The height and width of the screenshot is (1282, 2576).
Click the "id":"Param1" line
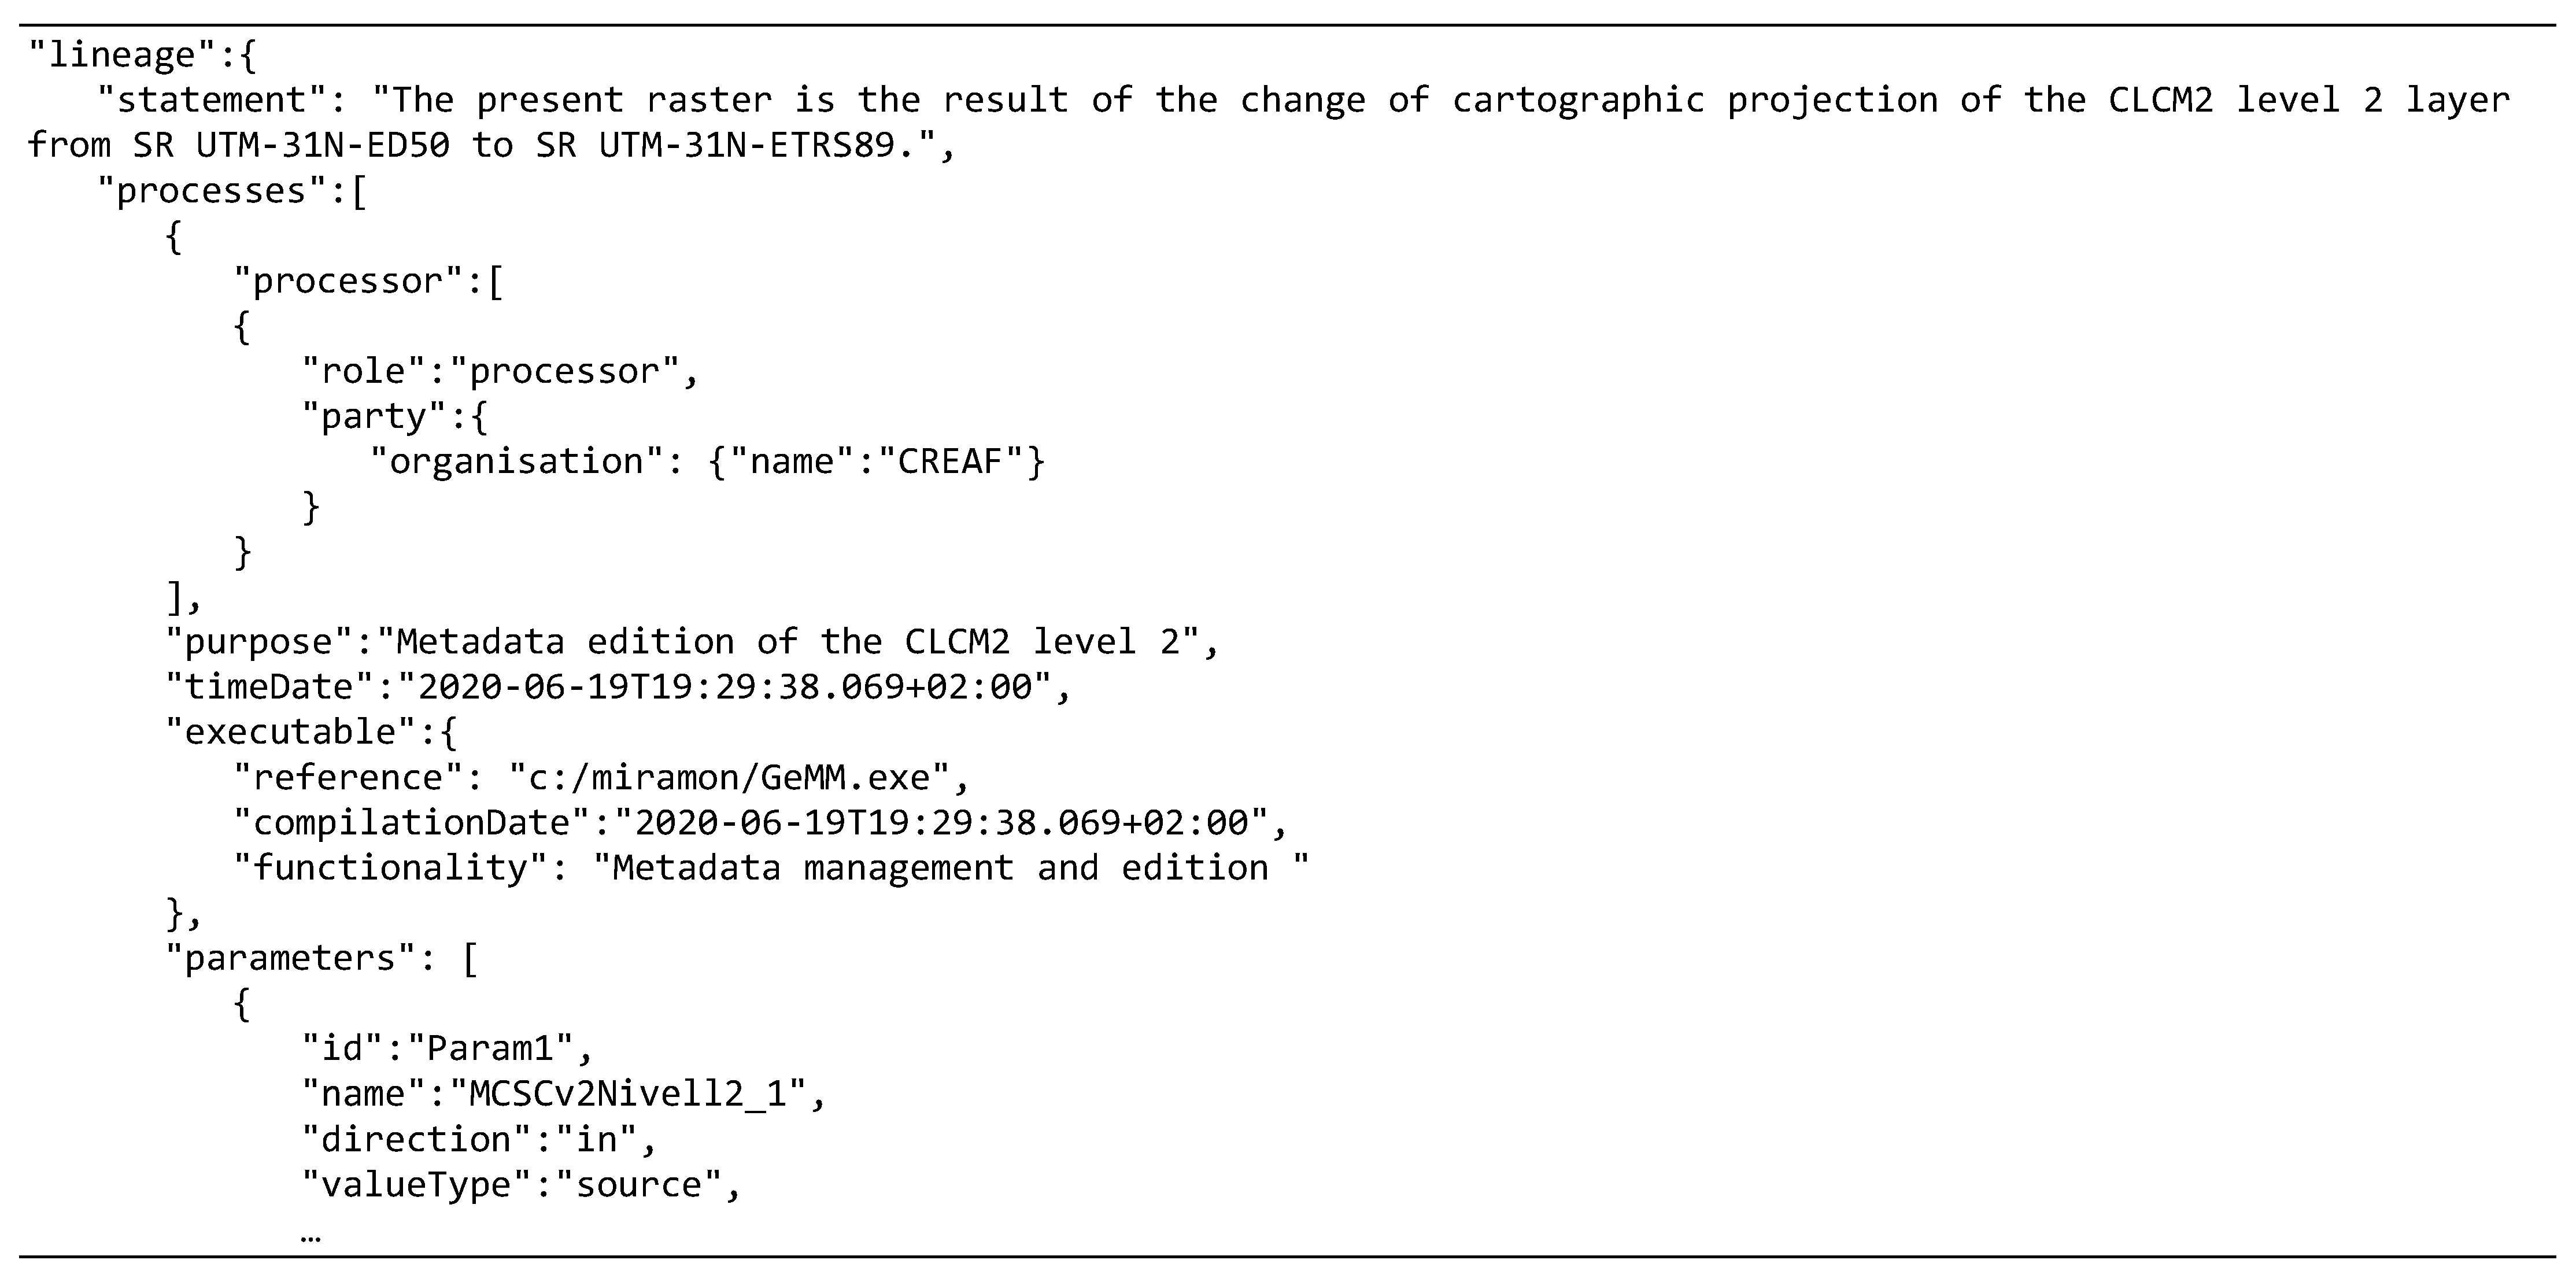(x=448, y=1048)
